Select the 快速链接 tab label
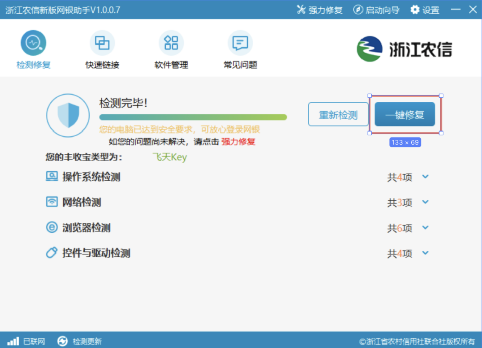 point(102,65)
